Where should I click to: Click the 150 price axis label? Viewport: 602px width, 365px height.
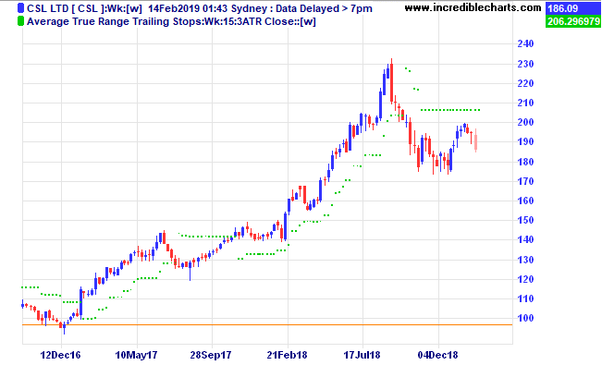(x=525, y=220)
